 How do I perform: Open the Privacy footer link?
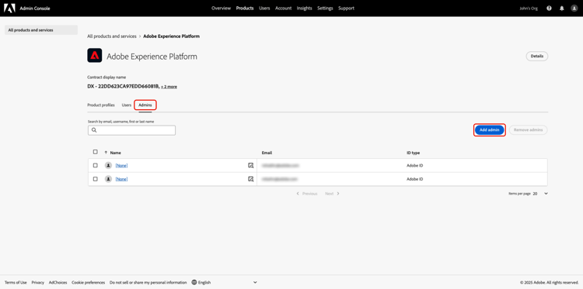[38, 282]
